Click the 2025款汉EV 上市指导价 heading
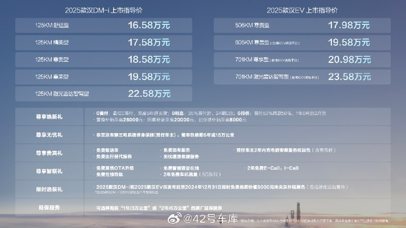 (x=302, y=10)
